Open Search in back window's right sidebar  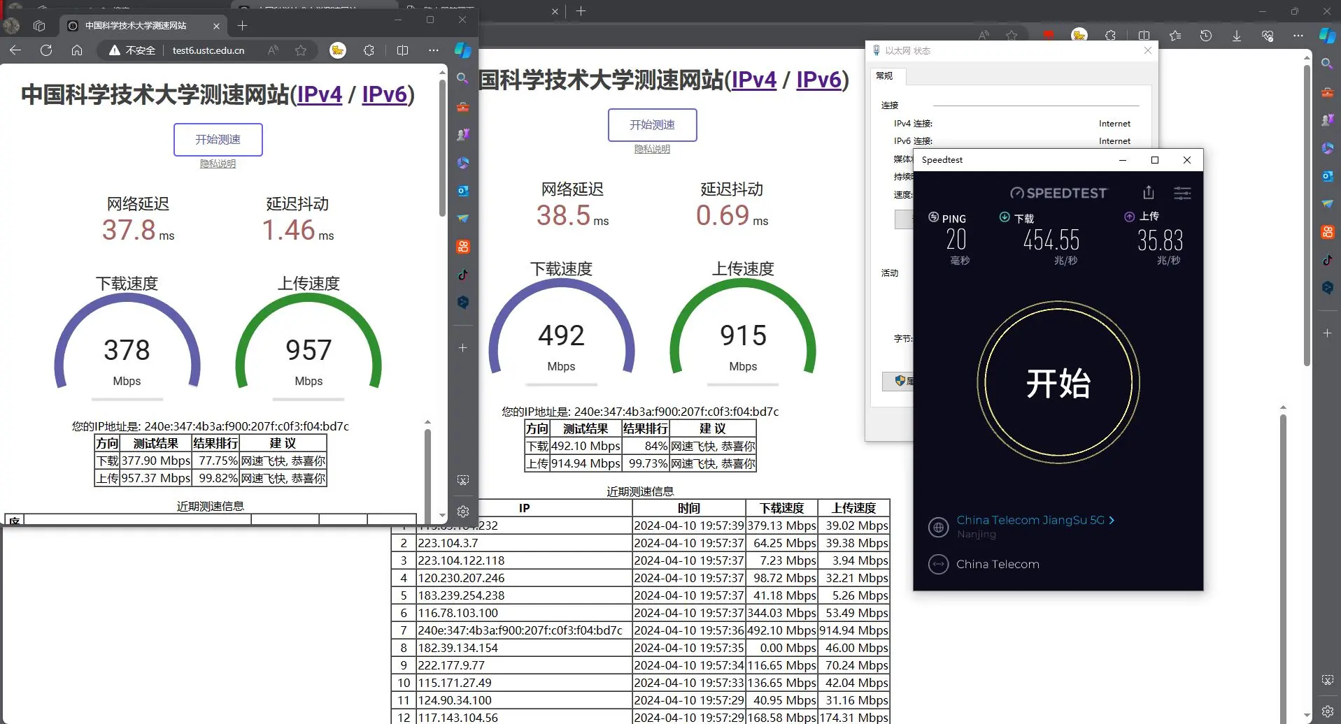(1327, 64)
